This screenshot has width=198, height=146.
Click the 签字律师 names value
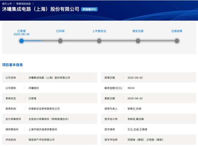point(137,129)
